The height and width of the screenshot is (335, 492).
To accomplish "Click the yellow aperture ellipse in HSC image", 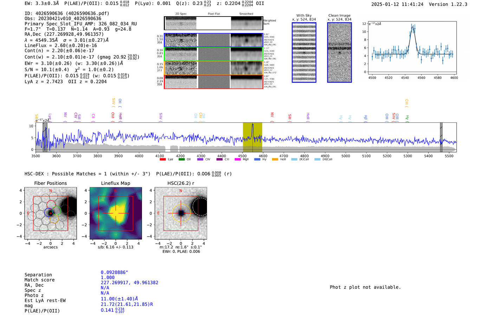I will tap(181, 213).
